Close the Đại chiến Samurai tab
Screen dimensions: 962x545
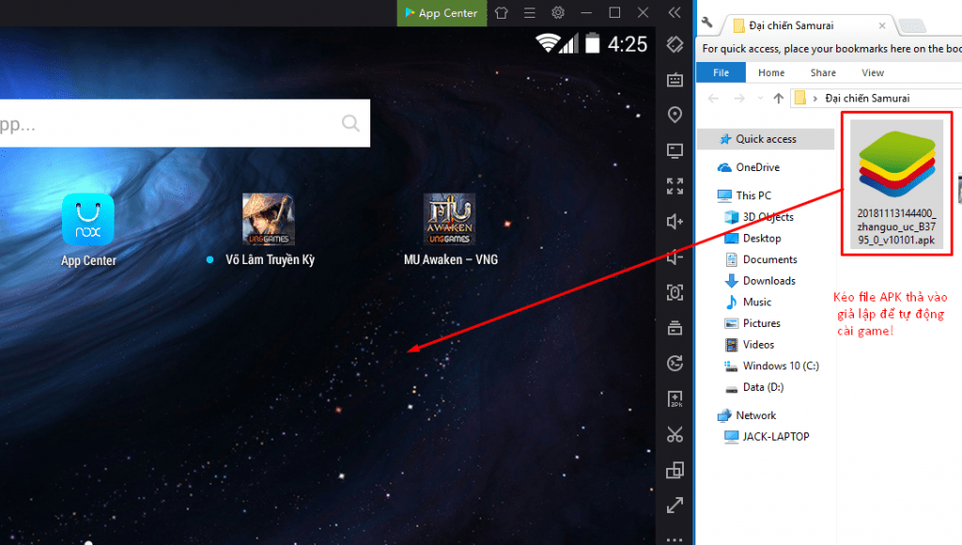coord(881,25)
